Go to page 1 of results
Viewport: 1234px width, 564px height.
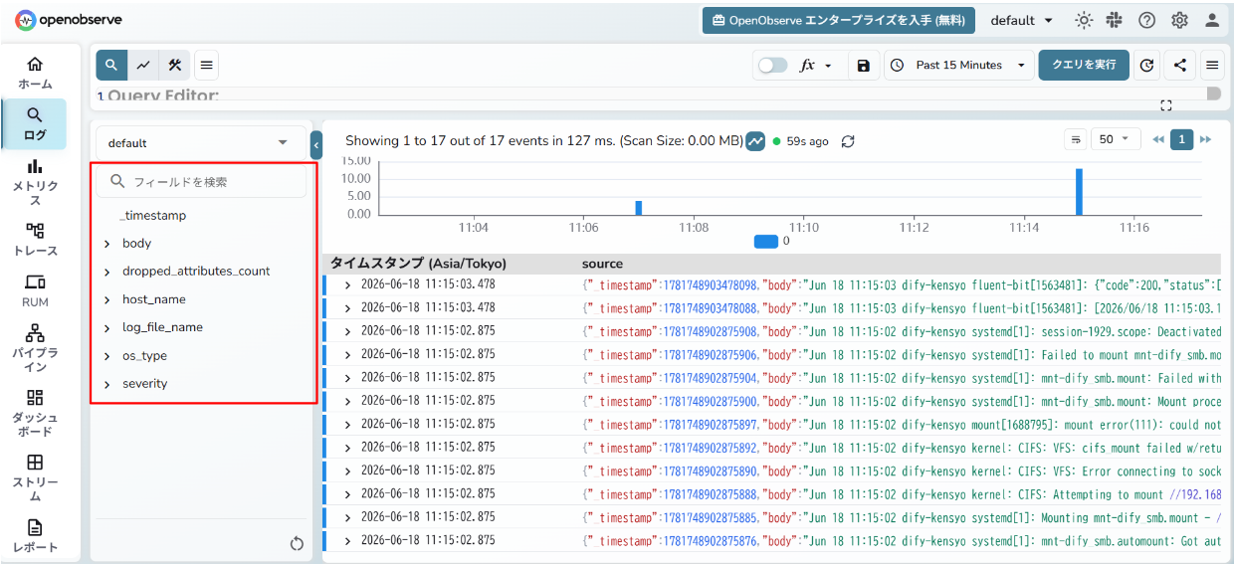[x=1181, y=139]
